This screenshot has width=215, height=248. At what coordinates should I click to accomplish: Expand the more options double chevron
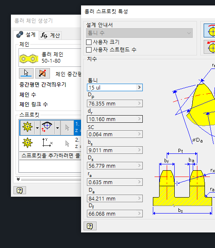[18, 179]
